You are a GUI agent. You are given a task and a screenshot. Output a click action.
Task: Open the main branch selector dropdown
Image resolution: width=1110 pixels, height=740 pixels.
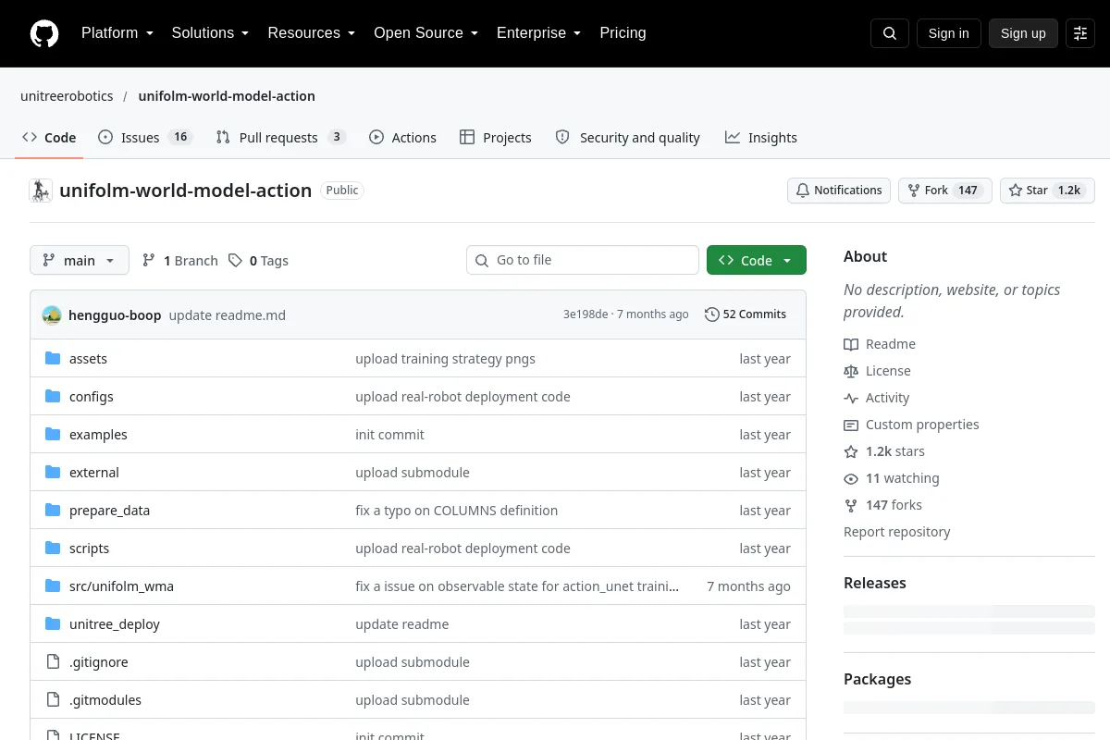click(80, 260)
